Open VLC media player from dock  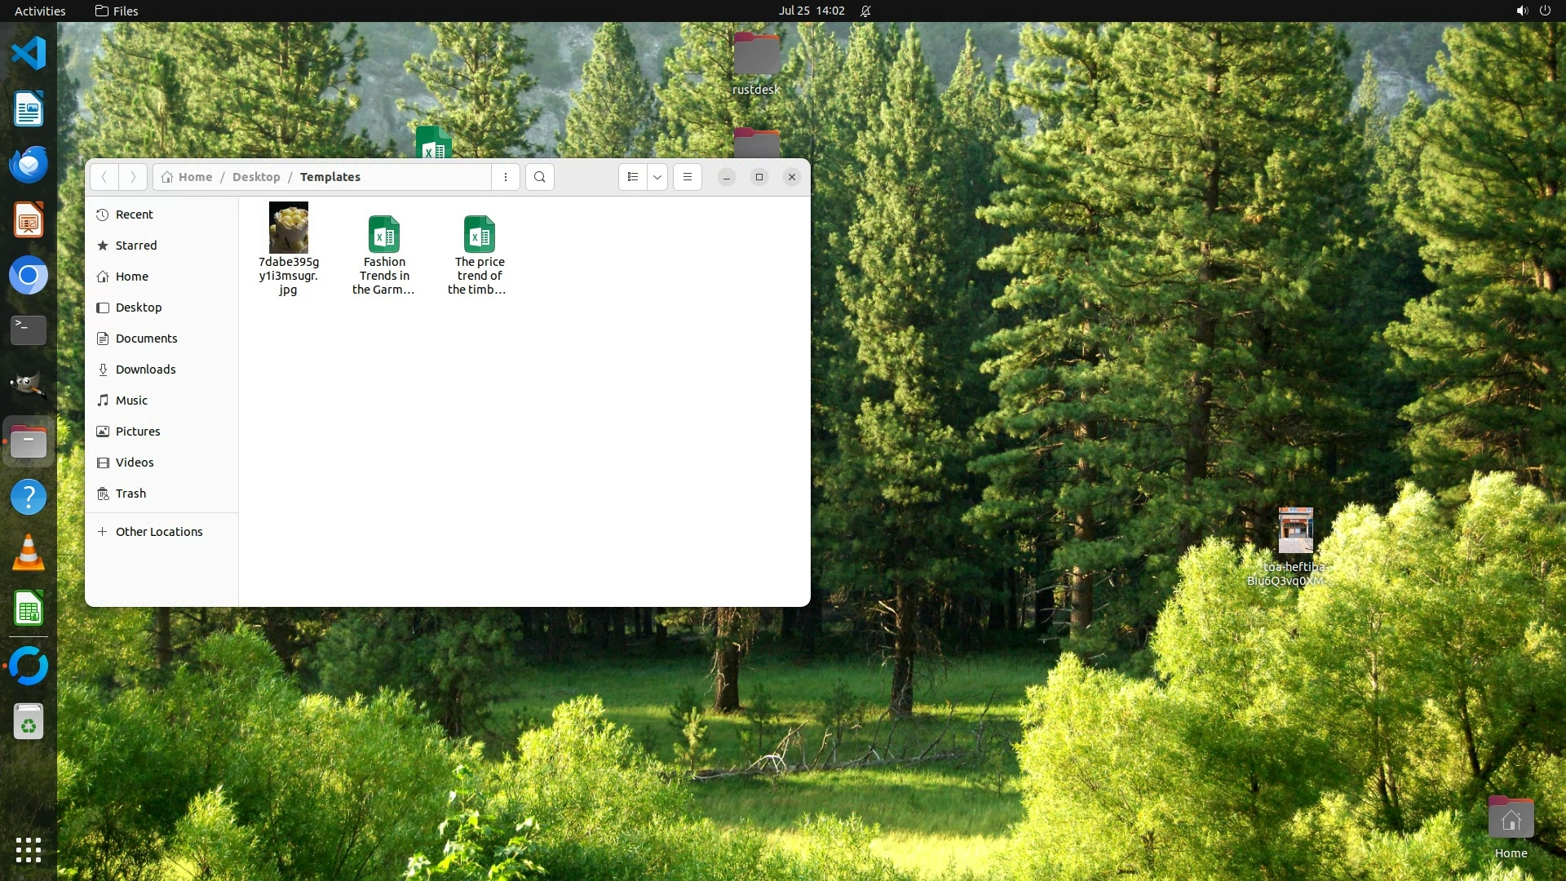click(x=29, y=553)
